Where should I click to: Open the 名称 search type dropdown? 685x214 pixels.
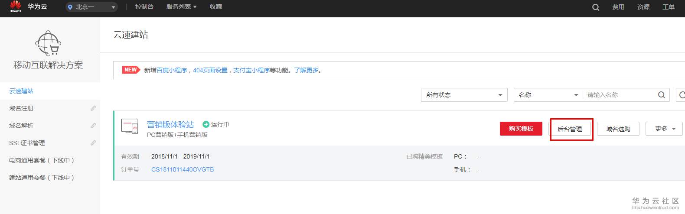click(548, 95)
